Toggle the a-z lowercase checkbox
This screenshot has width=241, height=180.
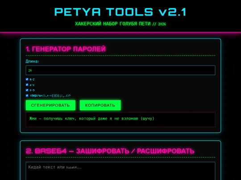click(x=27, y=84)
